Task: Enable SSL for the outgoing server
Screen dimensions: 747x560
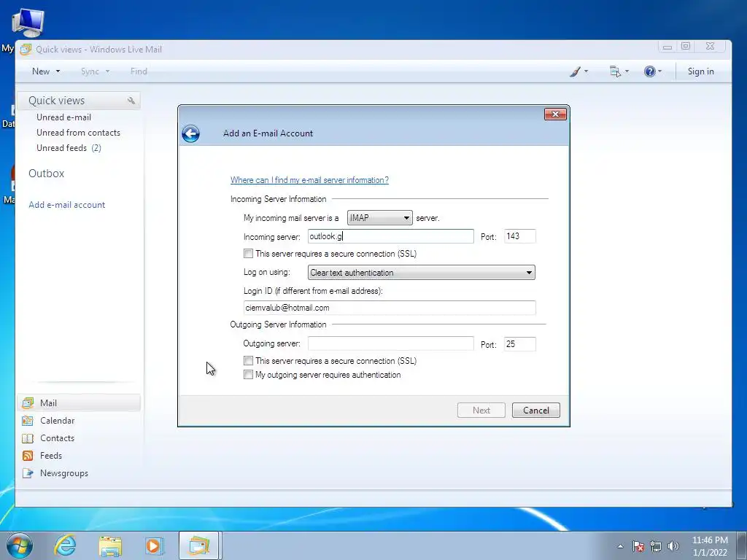Action: (248, 361)
